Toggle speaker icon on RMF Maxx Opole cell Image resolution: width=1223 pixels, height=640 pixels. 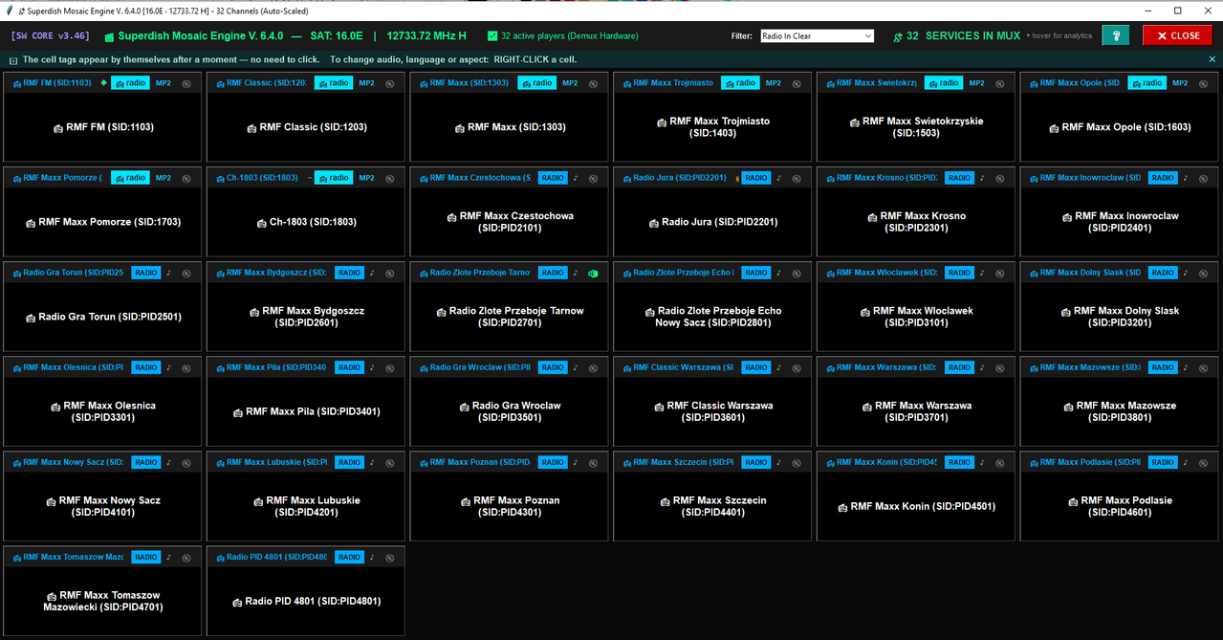pos(1203,83)
